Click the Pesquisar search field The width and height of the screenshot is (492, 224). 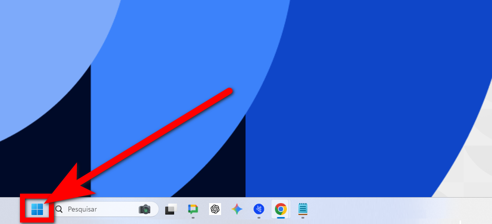tap(106, 209)
